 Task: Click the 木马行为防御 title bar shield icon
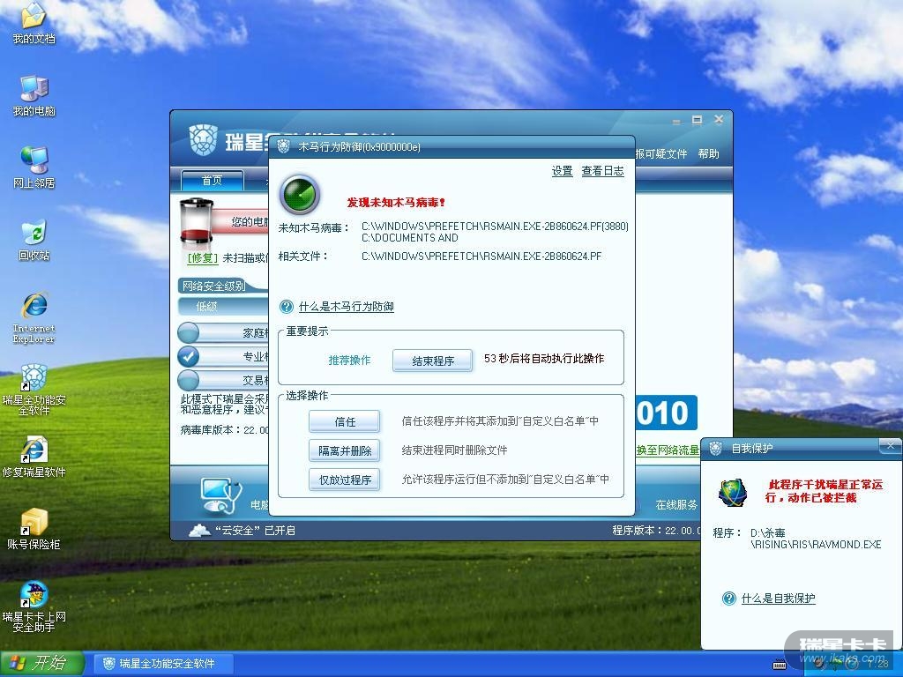point(283,147)
